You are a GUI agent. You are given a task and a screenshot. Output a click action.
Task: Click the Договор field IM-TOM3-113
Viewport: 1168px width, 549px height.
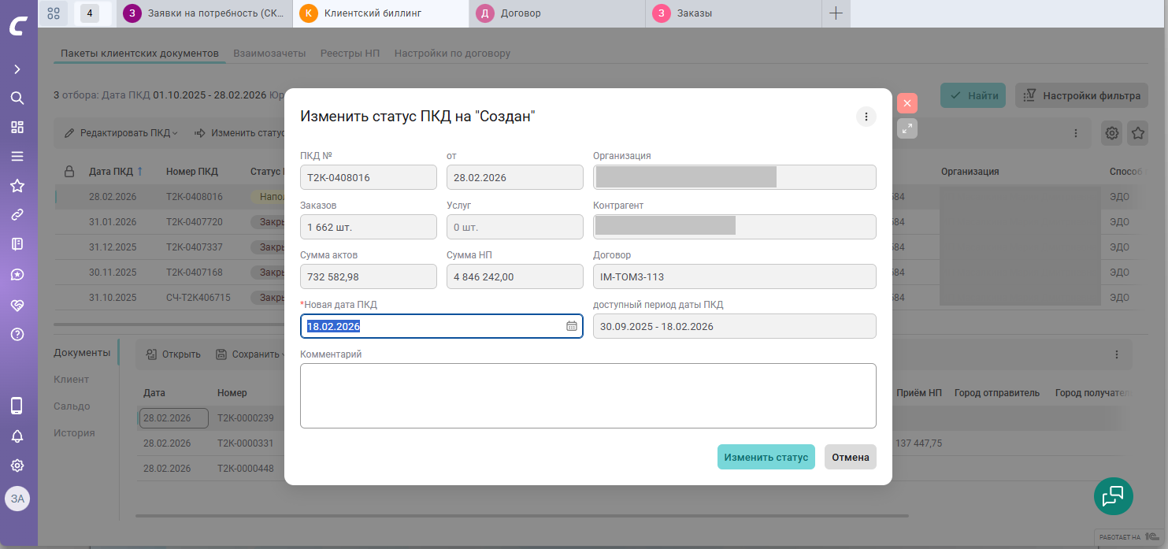coord(735,276)
